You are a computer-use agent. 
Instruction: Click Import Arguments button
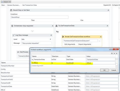pyautogui.click(x=85, y=44)
